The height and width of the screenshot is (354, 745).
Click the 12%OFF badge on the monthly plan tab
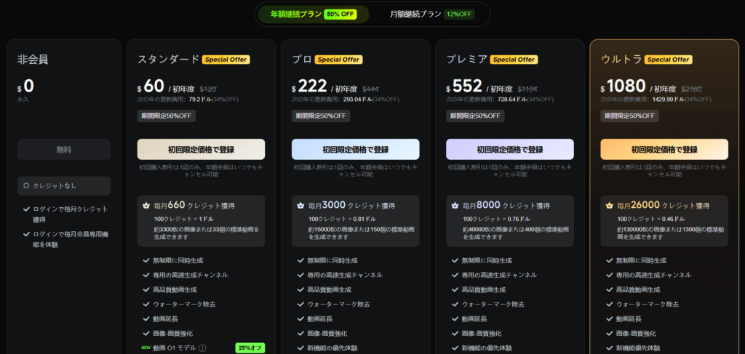pos(458,14)
